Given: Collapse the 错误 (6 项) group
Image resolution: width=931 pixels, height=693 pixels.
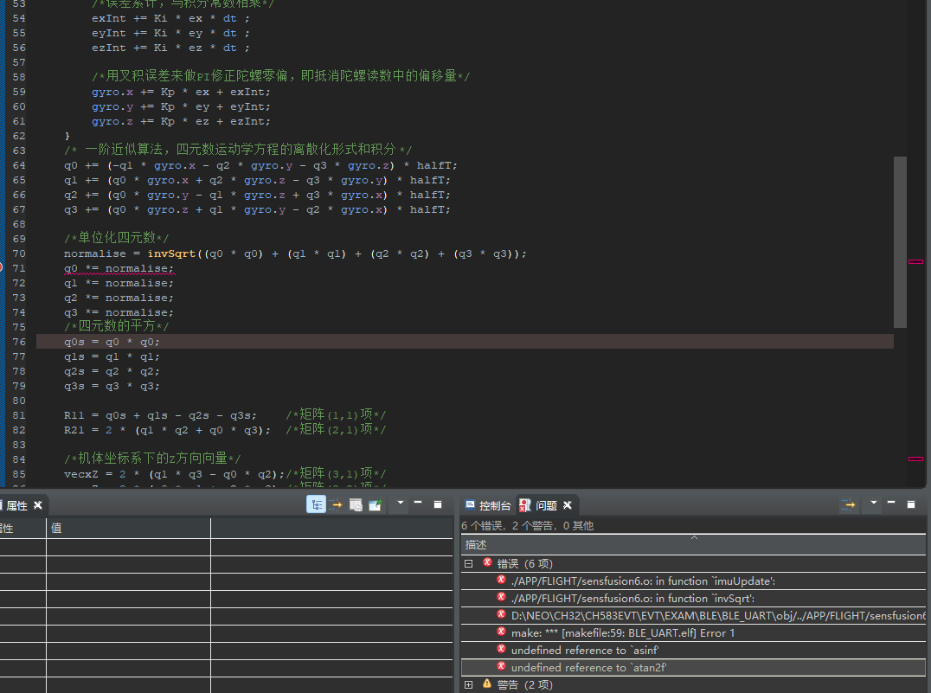Looking at the screenshot, I should tap(469, 563).
